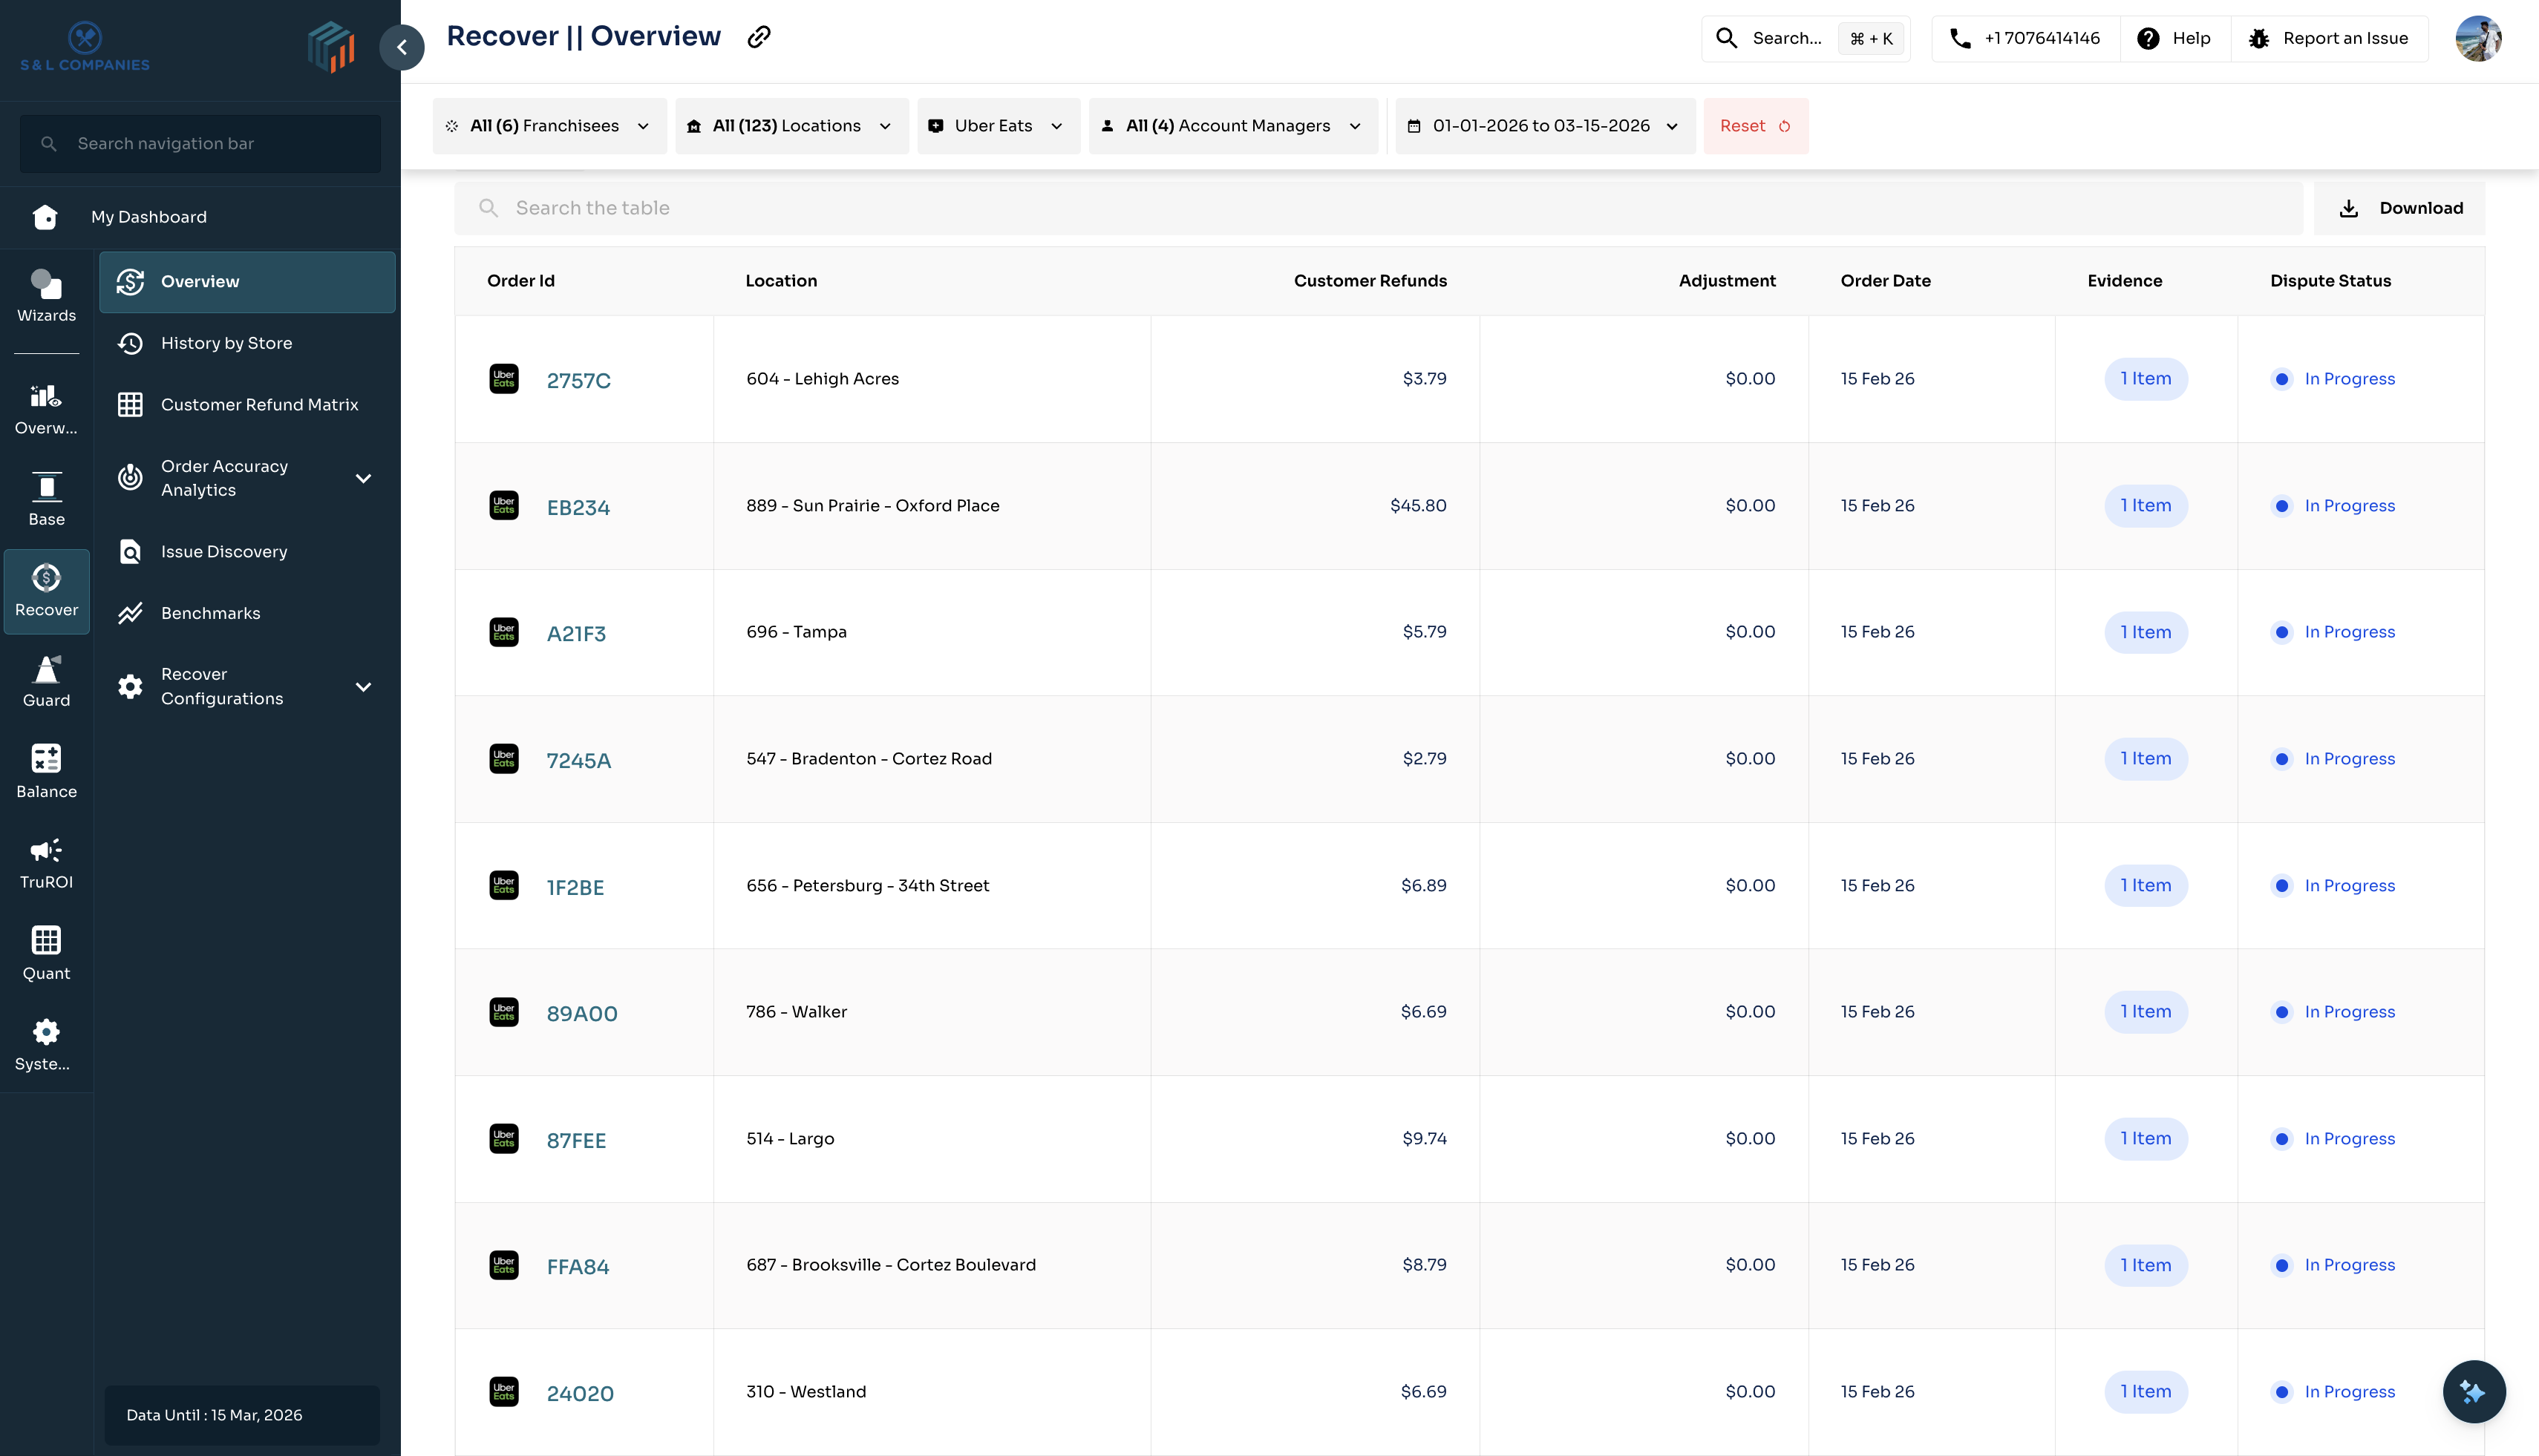The height and width of the screenshot is (1456, 2539).
Task: Open Customer Refund Matrix page
Action: [x=259, y=405]
